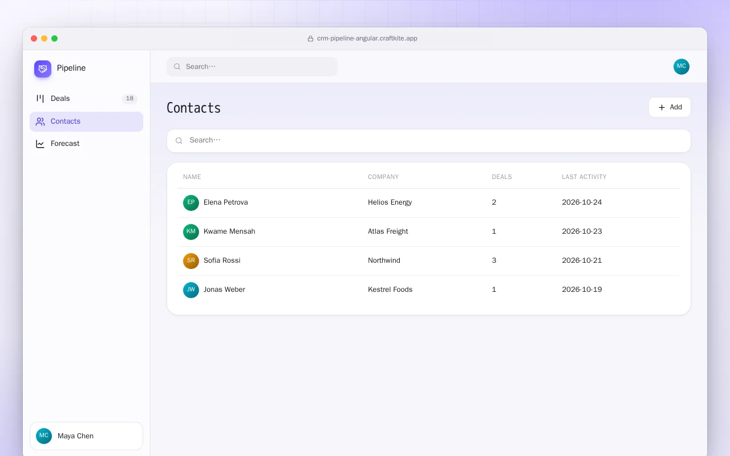The image size is (730, 456).
Task: Click the magnifier icon in Contacts search
Action: tap(179, 141)
